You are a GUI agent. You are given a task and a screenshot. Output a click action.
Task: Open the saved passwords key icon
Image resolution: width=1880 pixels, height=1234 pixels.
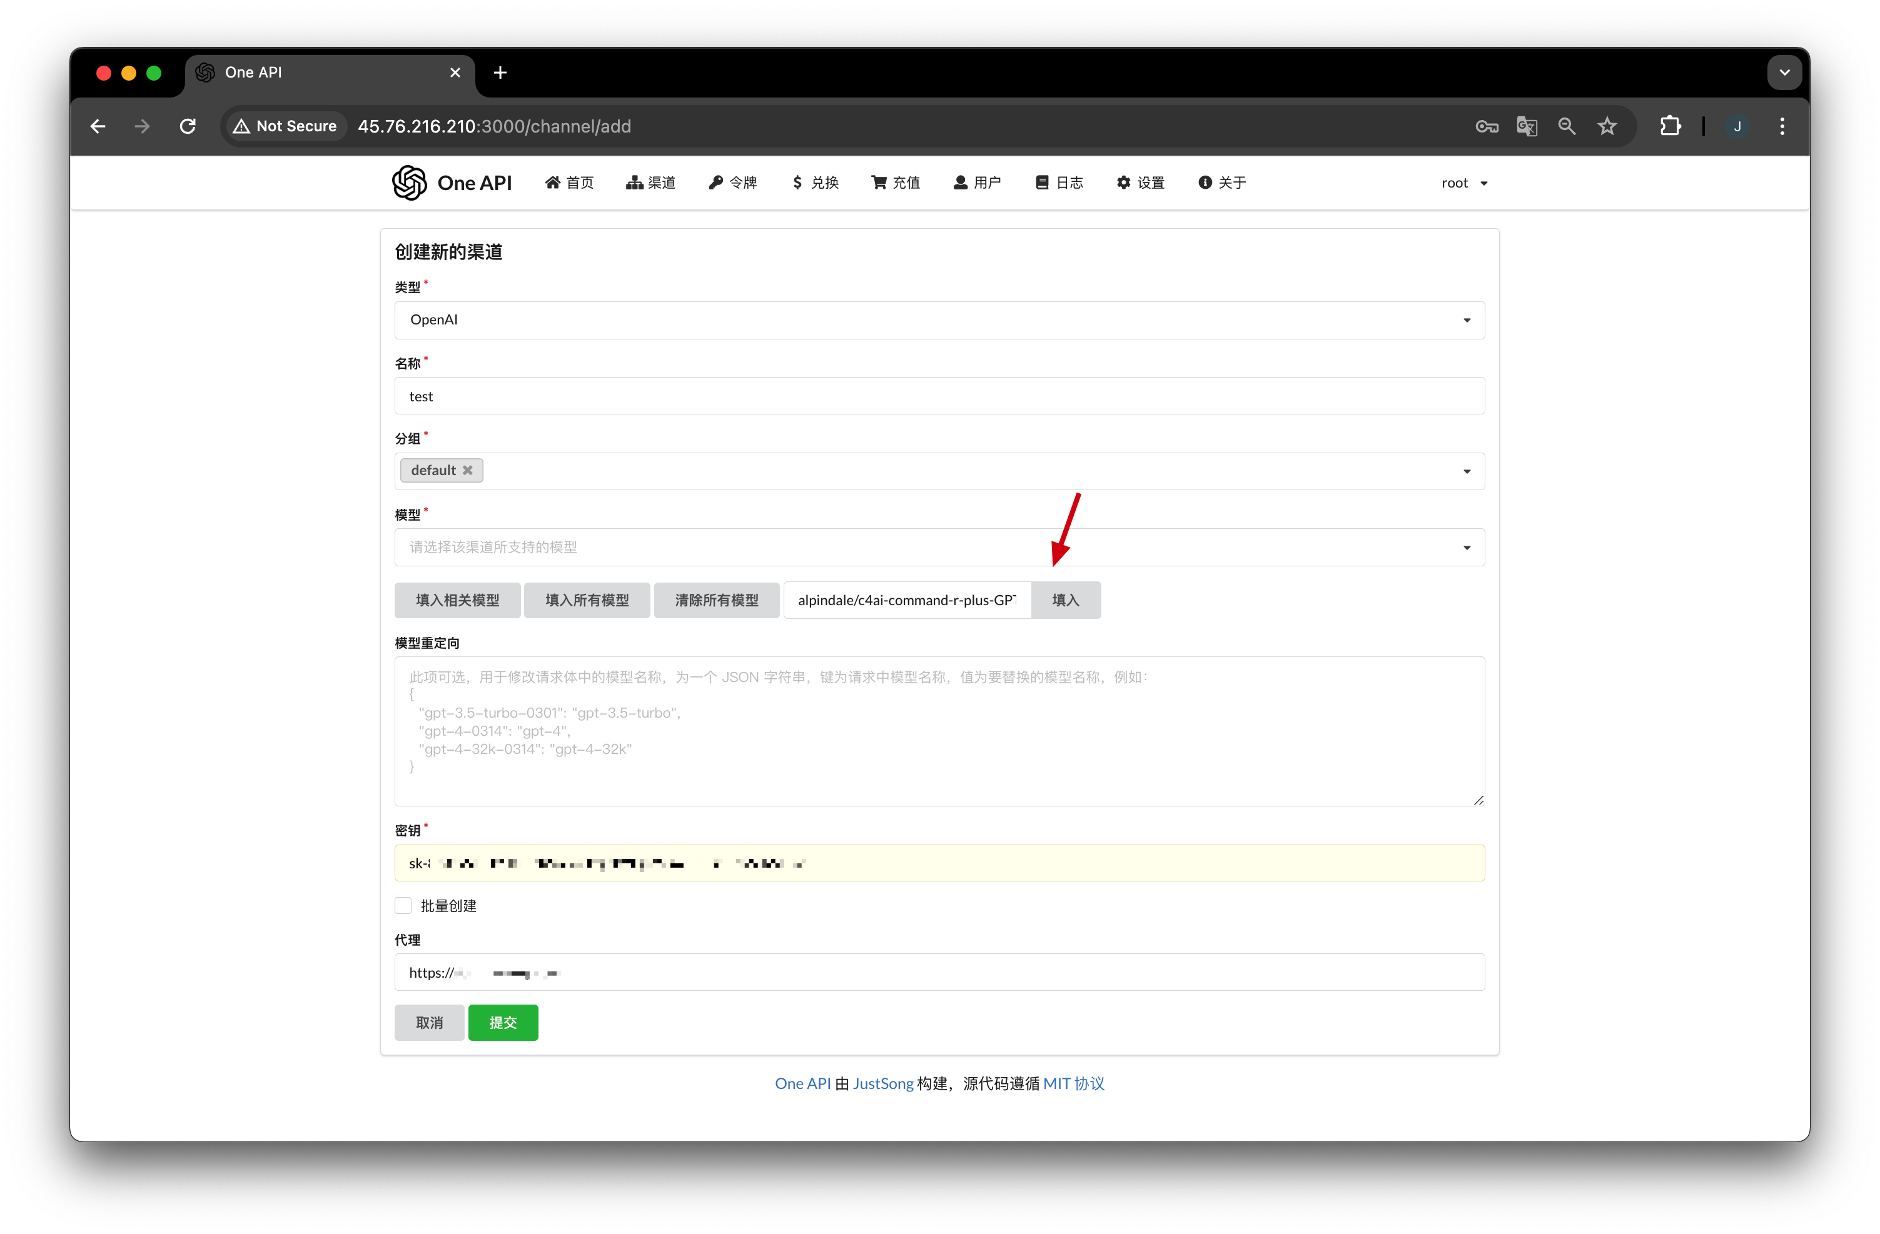click(1487, 126)
